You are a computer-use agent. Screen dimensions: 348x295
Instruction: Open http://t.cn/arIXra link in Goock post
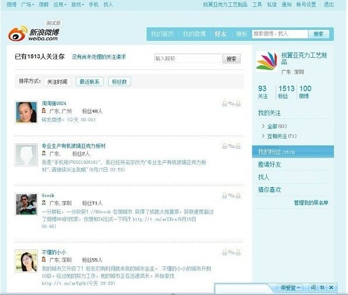click(x=155, y=219)
